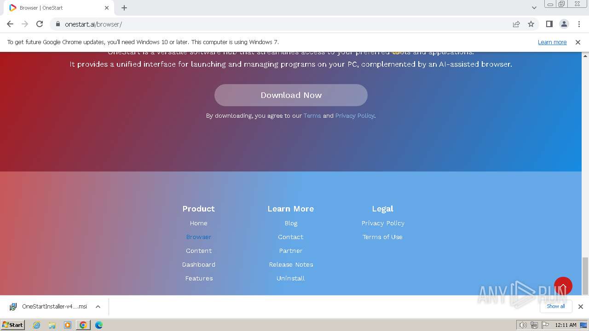Image resolution: width=589 pixels, height=331 pixels.
Task: Open the volume tray icon
Action: [x=523, y=325]
